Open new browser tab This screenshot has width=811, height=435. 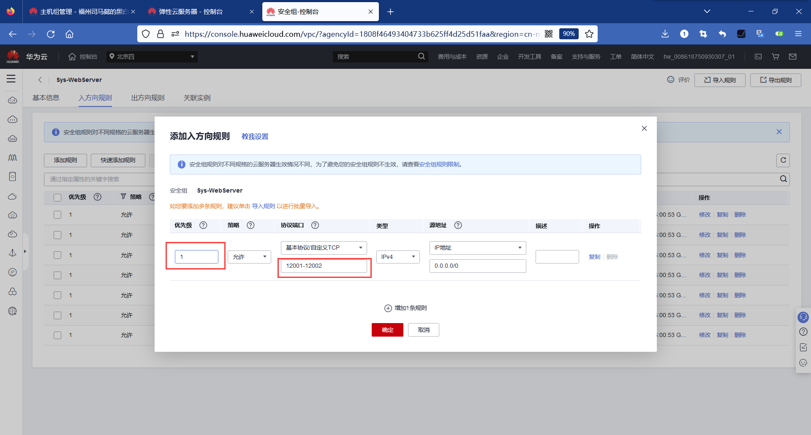pos(390,12)
